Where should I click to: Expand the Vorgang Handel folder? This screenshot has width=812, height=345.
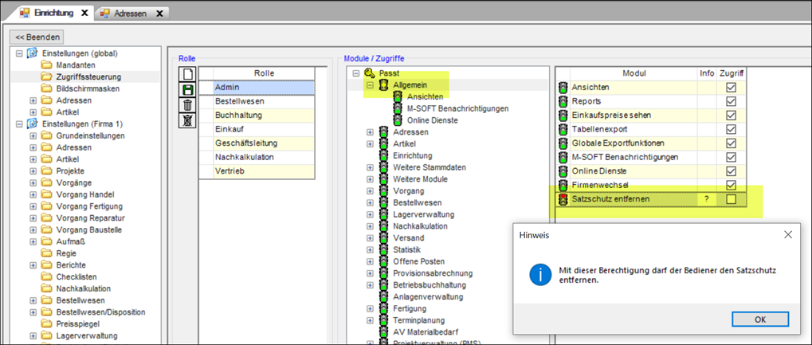pos(33,194)
